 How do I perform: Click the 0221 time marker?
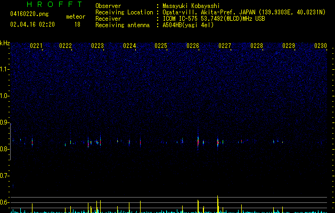click(36, 46)
